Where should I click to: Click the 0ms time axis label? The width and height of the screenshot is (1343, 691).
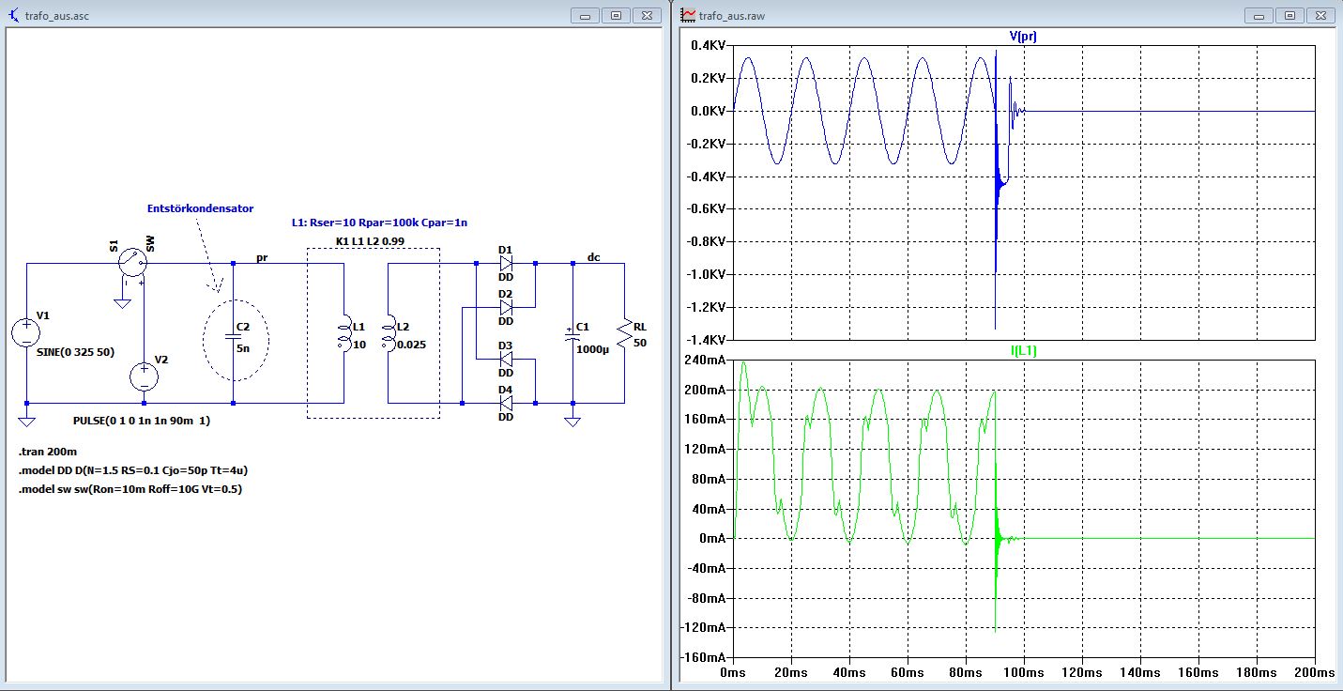tap(732, 673)
